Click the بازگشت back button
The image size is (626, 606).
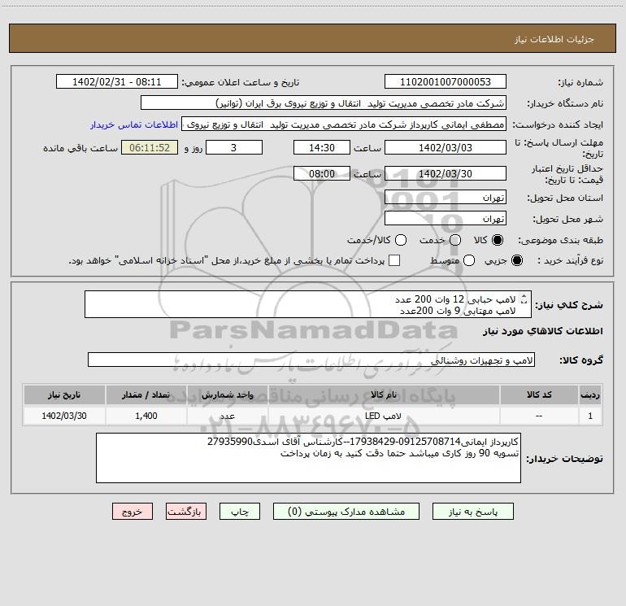tap(186, 512)
